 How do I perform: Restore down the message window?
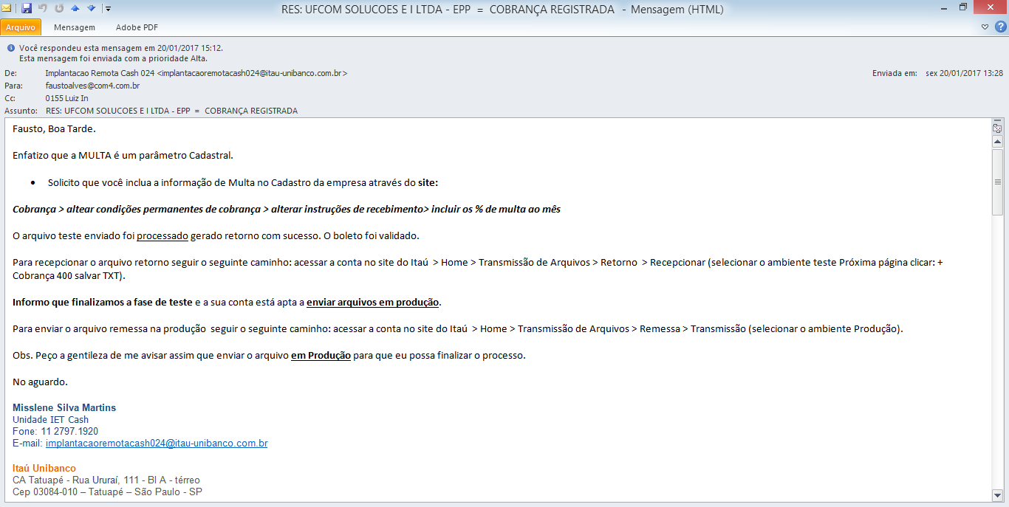962,7
